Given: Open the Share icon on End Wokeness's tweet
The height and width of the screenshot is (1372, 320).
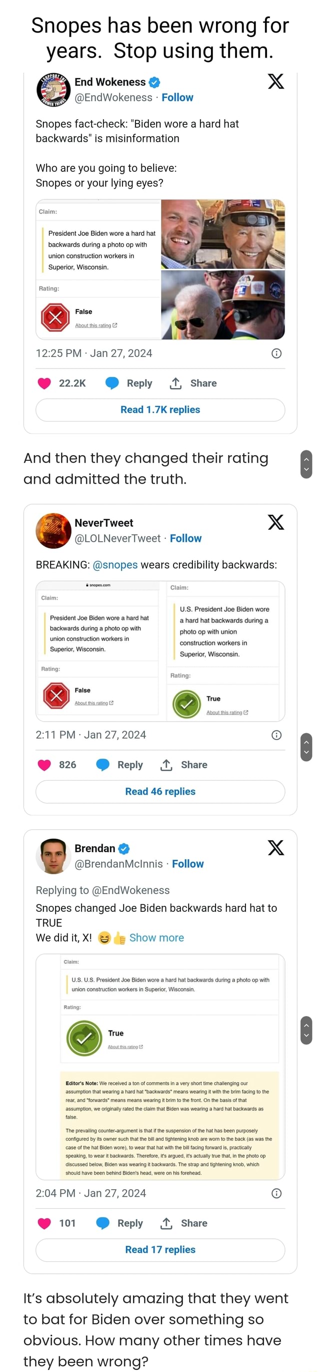Looking at the screenshot, I should point(175,383).
